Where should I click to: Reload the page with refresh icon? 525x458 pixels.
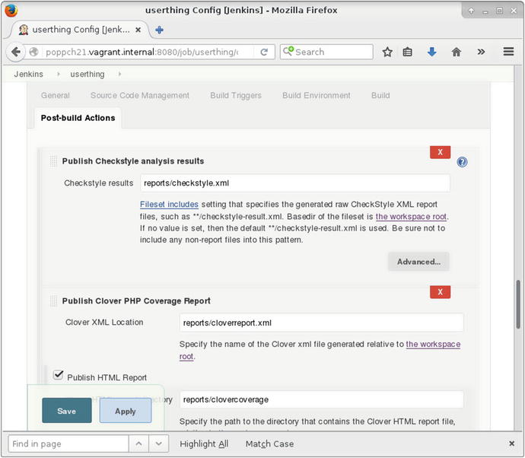[x=264, y=52]
